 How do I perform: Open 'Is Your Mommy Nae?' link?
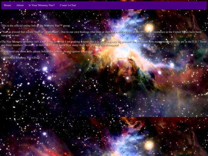pyautogui.click(x=42, y=5)
